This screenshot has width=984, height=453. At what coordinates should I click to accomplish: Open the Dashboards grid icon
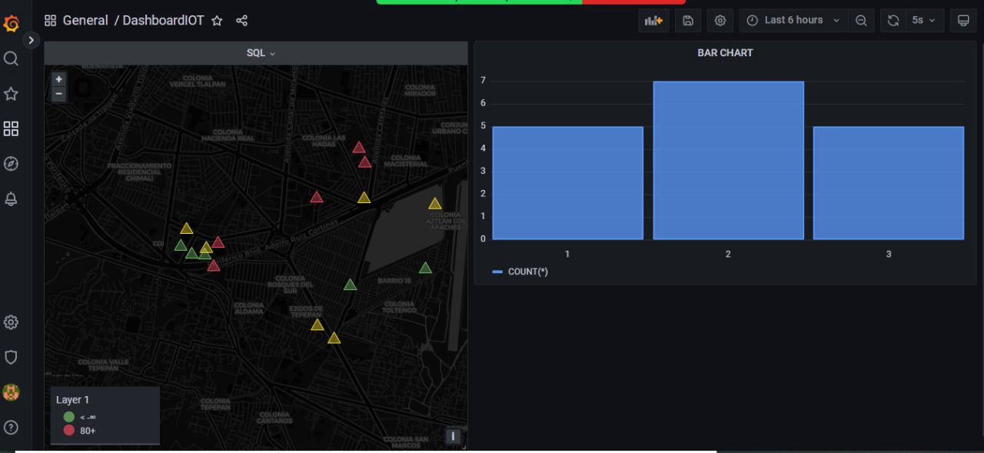(12, 128)
